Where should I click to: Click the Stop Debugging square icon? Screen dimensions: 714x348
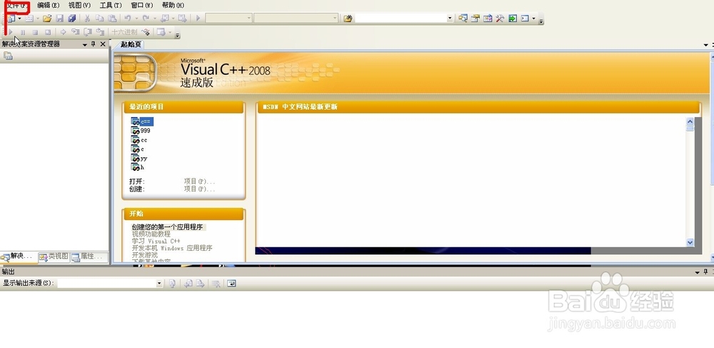35,32
